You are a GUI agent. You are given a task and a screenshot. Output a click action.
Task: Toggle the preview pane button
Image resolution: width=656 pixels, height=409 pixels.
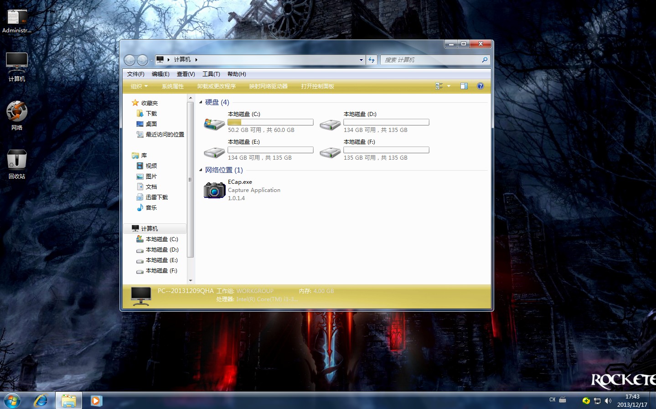pyautogui.click(x=464, y=86)
